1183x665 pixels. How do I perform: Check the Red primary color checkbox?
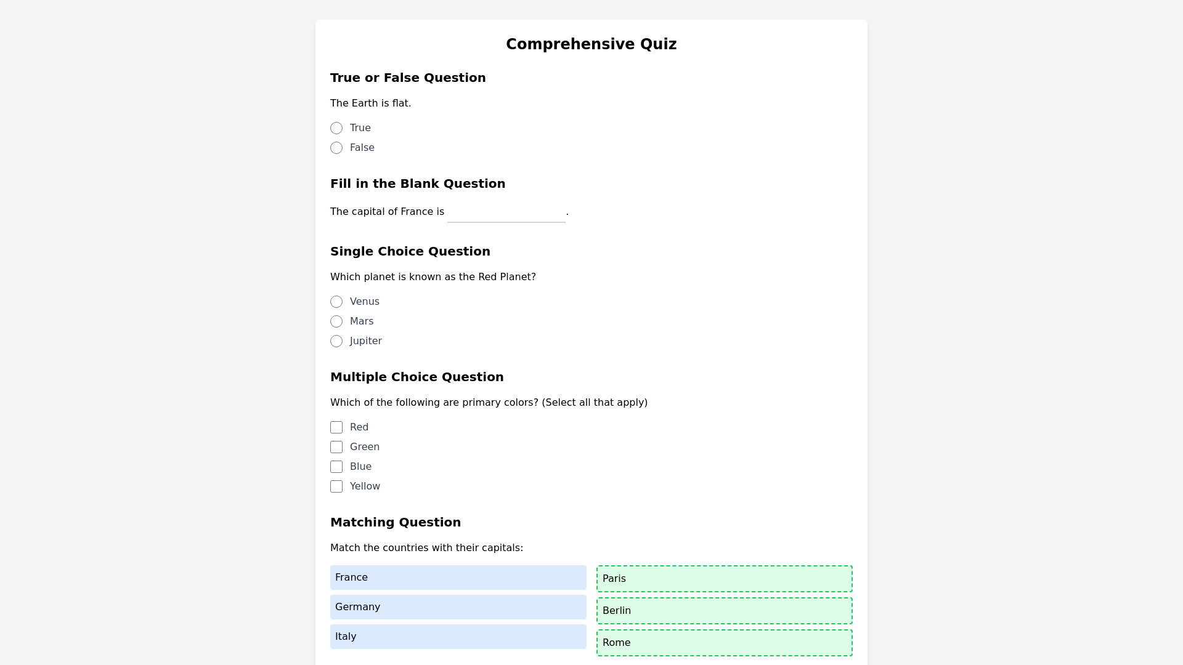pos(336,427)
